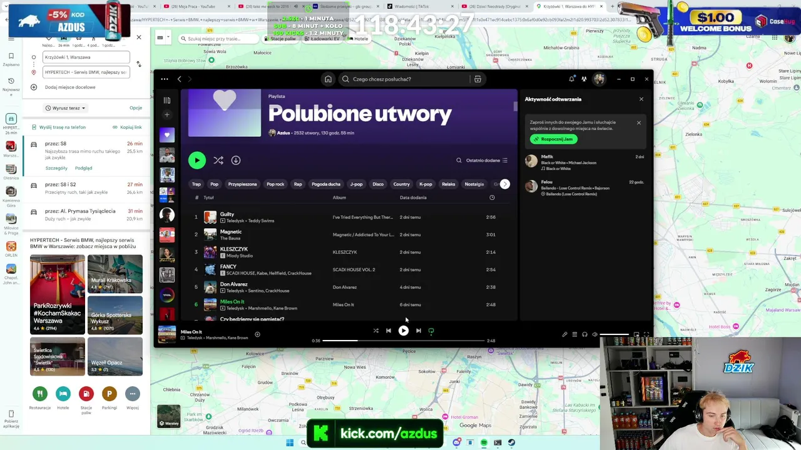Viewport: 801px width, 450px height.
Task: Select the route przez: Al. Prymasa Tysiąclecia
Action: tap(86, 214)
